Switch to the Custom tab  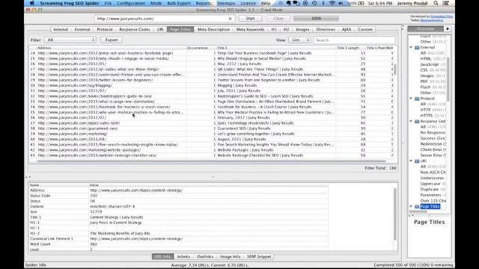point(365,30)
